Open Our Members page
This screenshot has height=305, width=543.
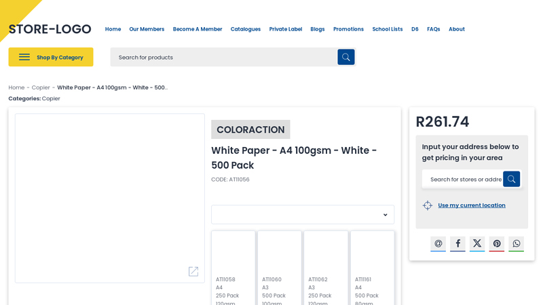(x=147, y=29)
